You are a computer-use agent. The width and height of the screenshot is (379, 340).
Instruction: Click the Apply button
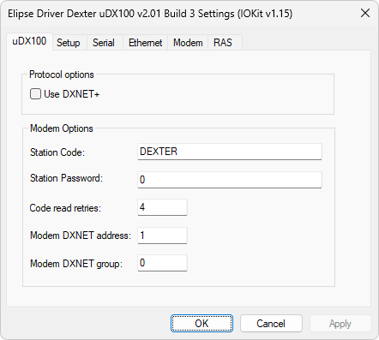(340, 324)
